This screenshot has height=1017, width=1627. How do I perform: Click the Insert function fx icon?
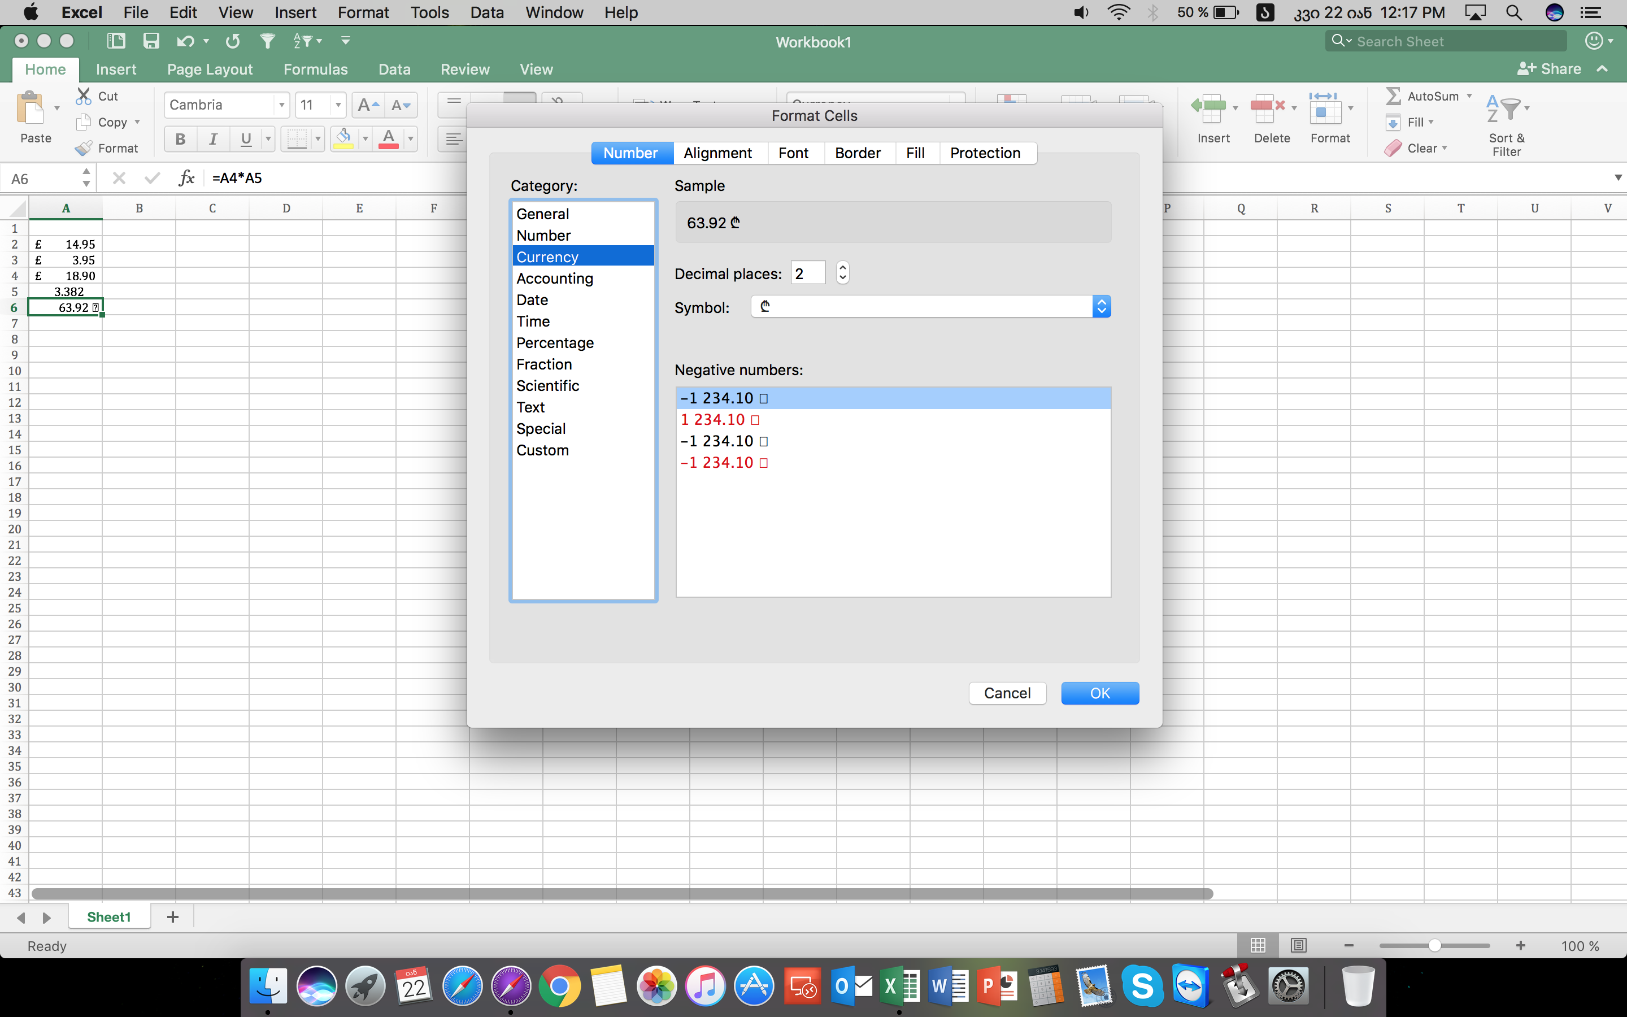pyautogui.click(x=186, y=177)
